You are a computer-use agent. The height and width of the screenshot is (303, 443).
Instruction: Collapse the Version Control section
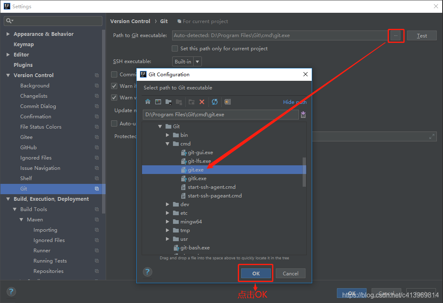tap(8, 75)
